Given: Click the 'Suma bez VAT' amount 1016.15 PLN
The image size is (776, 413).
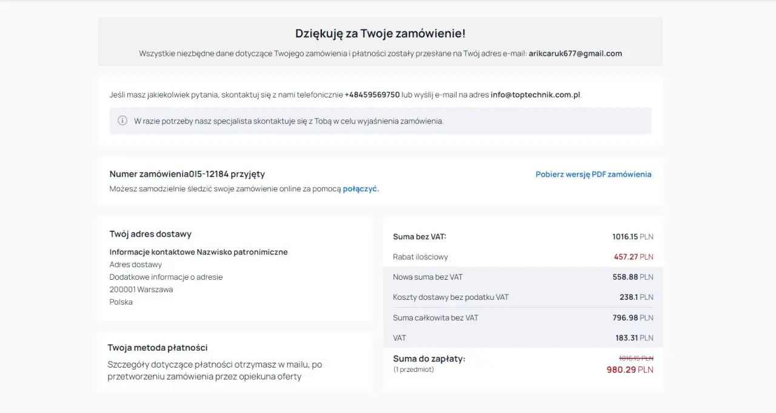Looking at the screenshot, I should (x=632, y=237).
